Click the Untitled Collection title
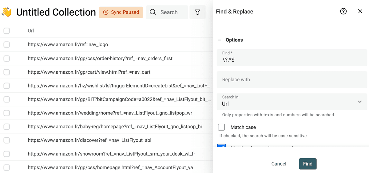 point(56,12)
